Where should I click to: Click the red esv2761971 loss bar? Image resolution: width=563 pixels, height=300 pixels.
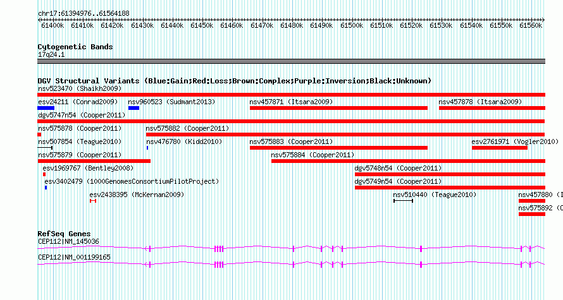500,148
